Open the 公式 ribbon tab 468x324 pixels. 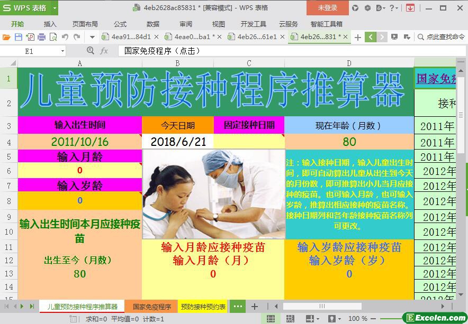click(120, 24)
